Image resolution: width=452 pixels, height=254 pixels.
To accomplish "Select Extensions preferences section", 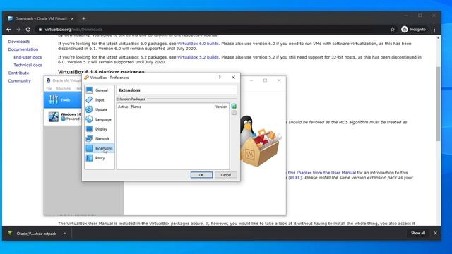I will point(100,148).
